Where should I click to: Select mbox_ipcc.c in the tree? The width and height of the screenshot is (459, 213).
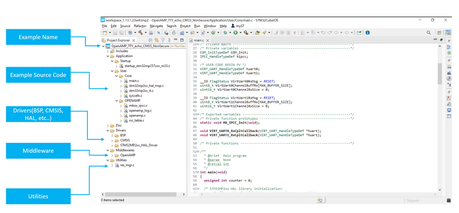coord(138,106)
